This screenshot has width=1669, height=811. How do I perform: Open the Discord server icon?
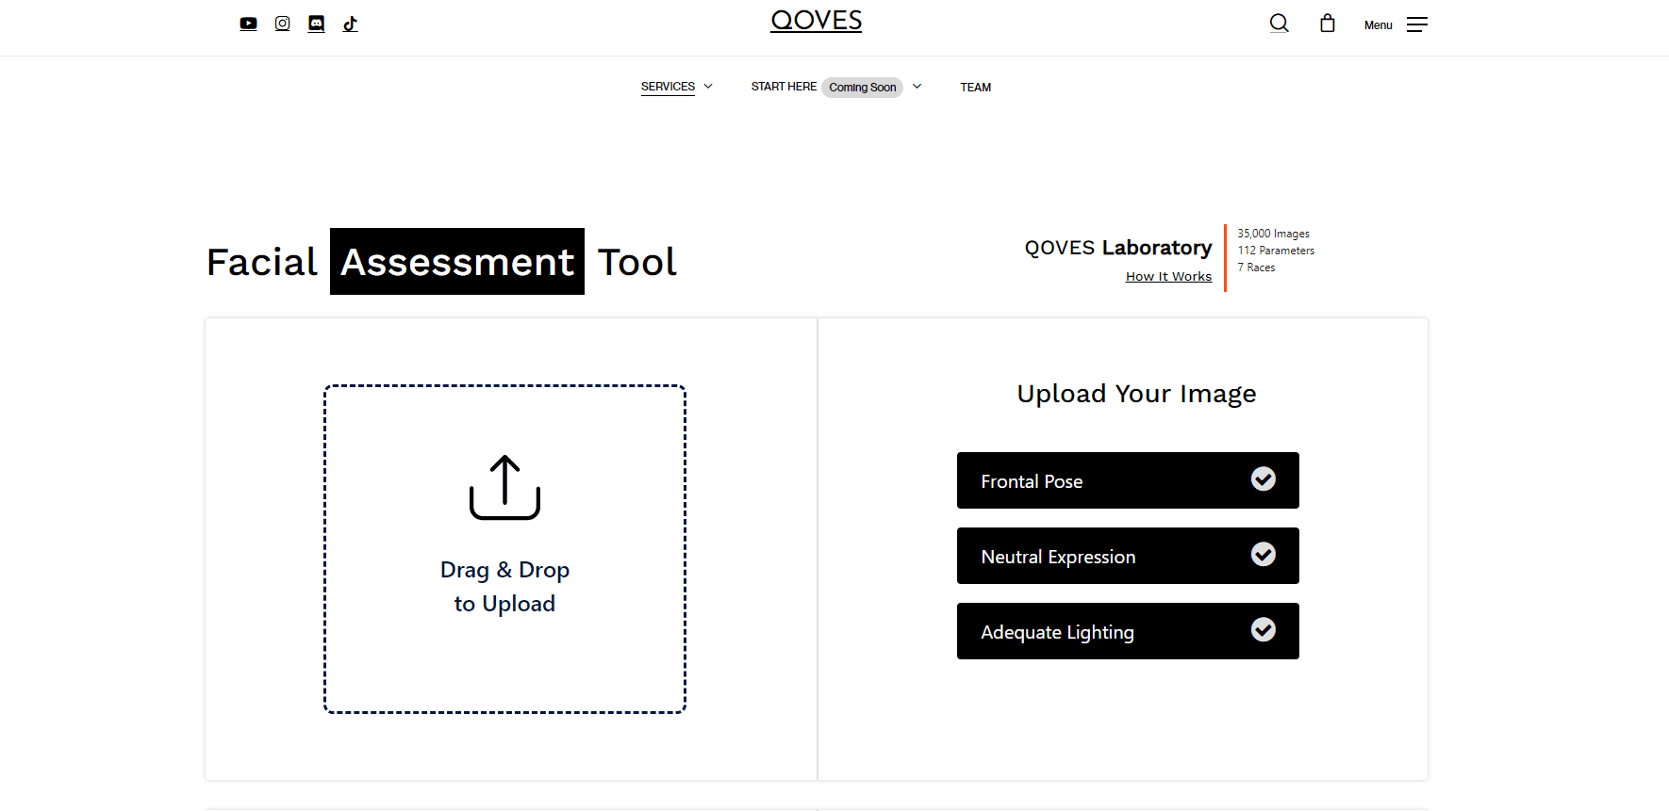click(317, 24)
